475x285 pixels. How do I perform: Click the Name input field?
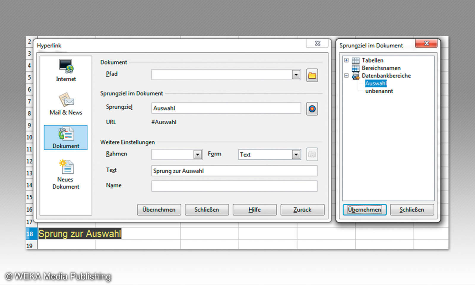click(234, 186)
